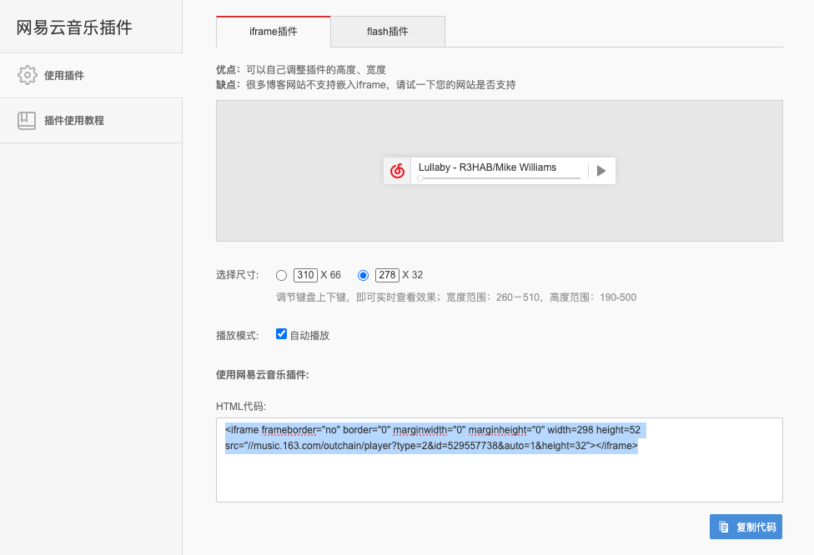Screen dimensions: 814x555
Task: Select the 278 X 32 size option
Action: point(363,276)
